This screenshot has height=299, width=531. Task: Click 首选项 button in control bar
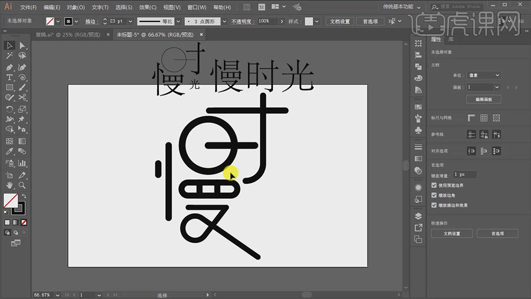tap(370, 21)
